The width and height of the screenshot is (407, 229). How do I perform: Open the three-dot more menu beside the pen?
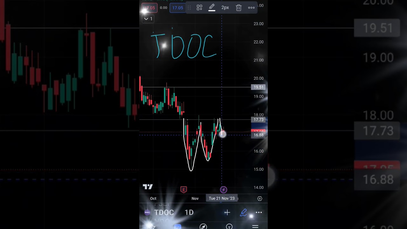click(x=259, y=212)
